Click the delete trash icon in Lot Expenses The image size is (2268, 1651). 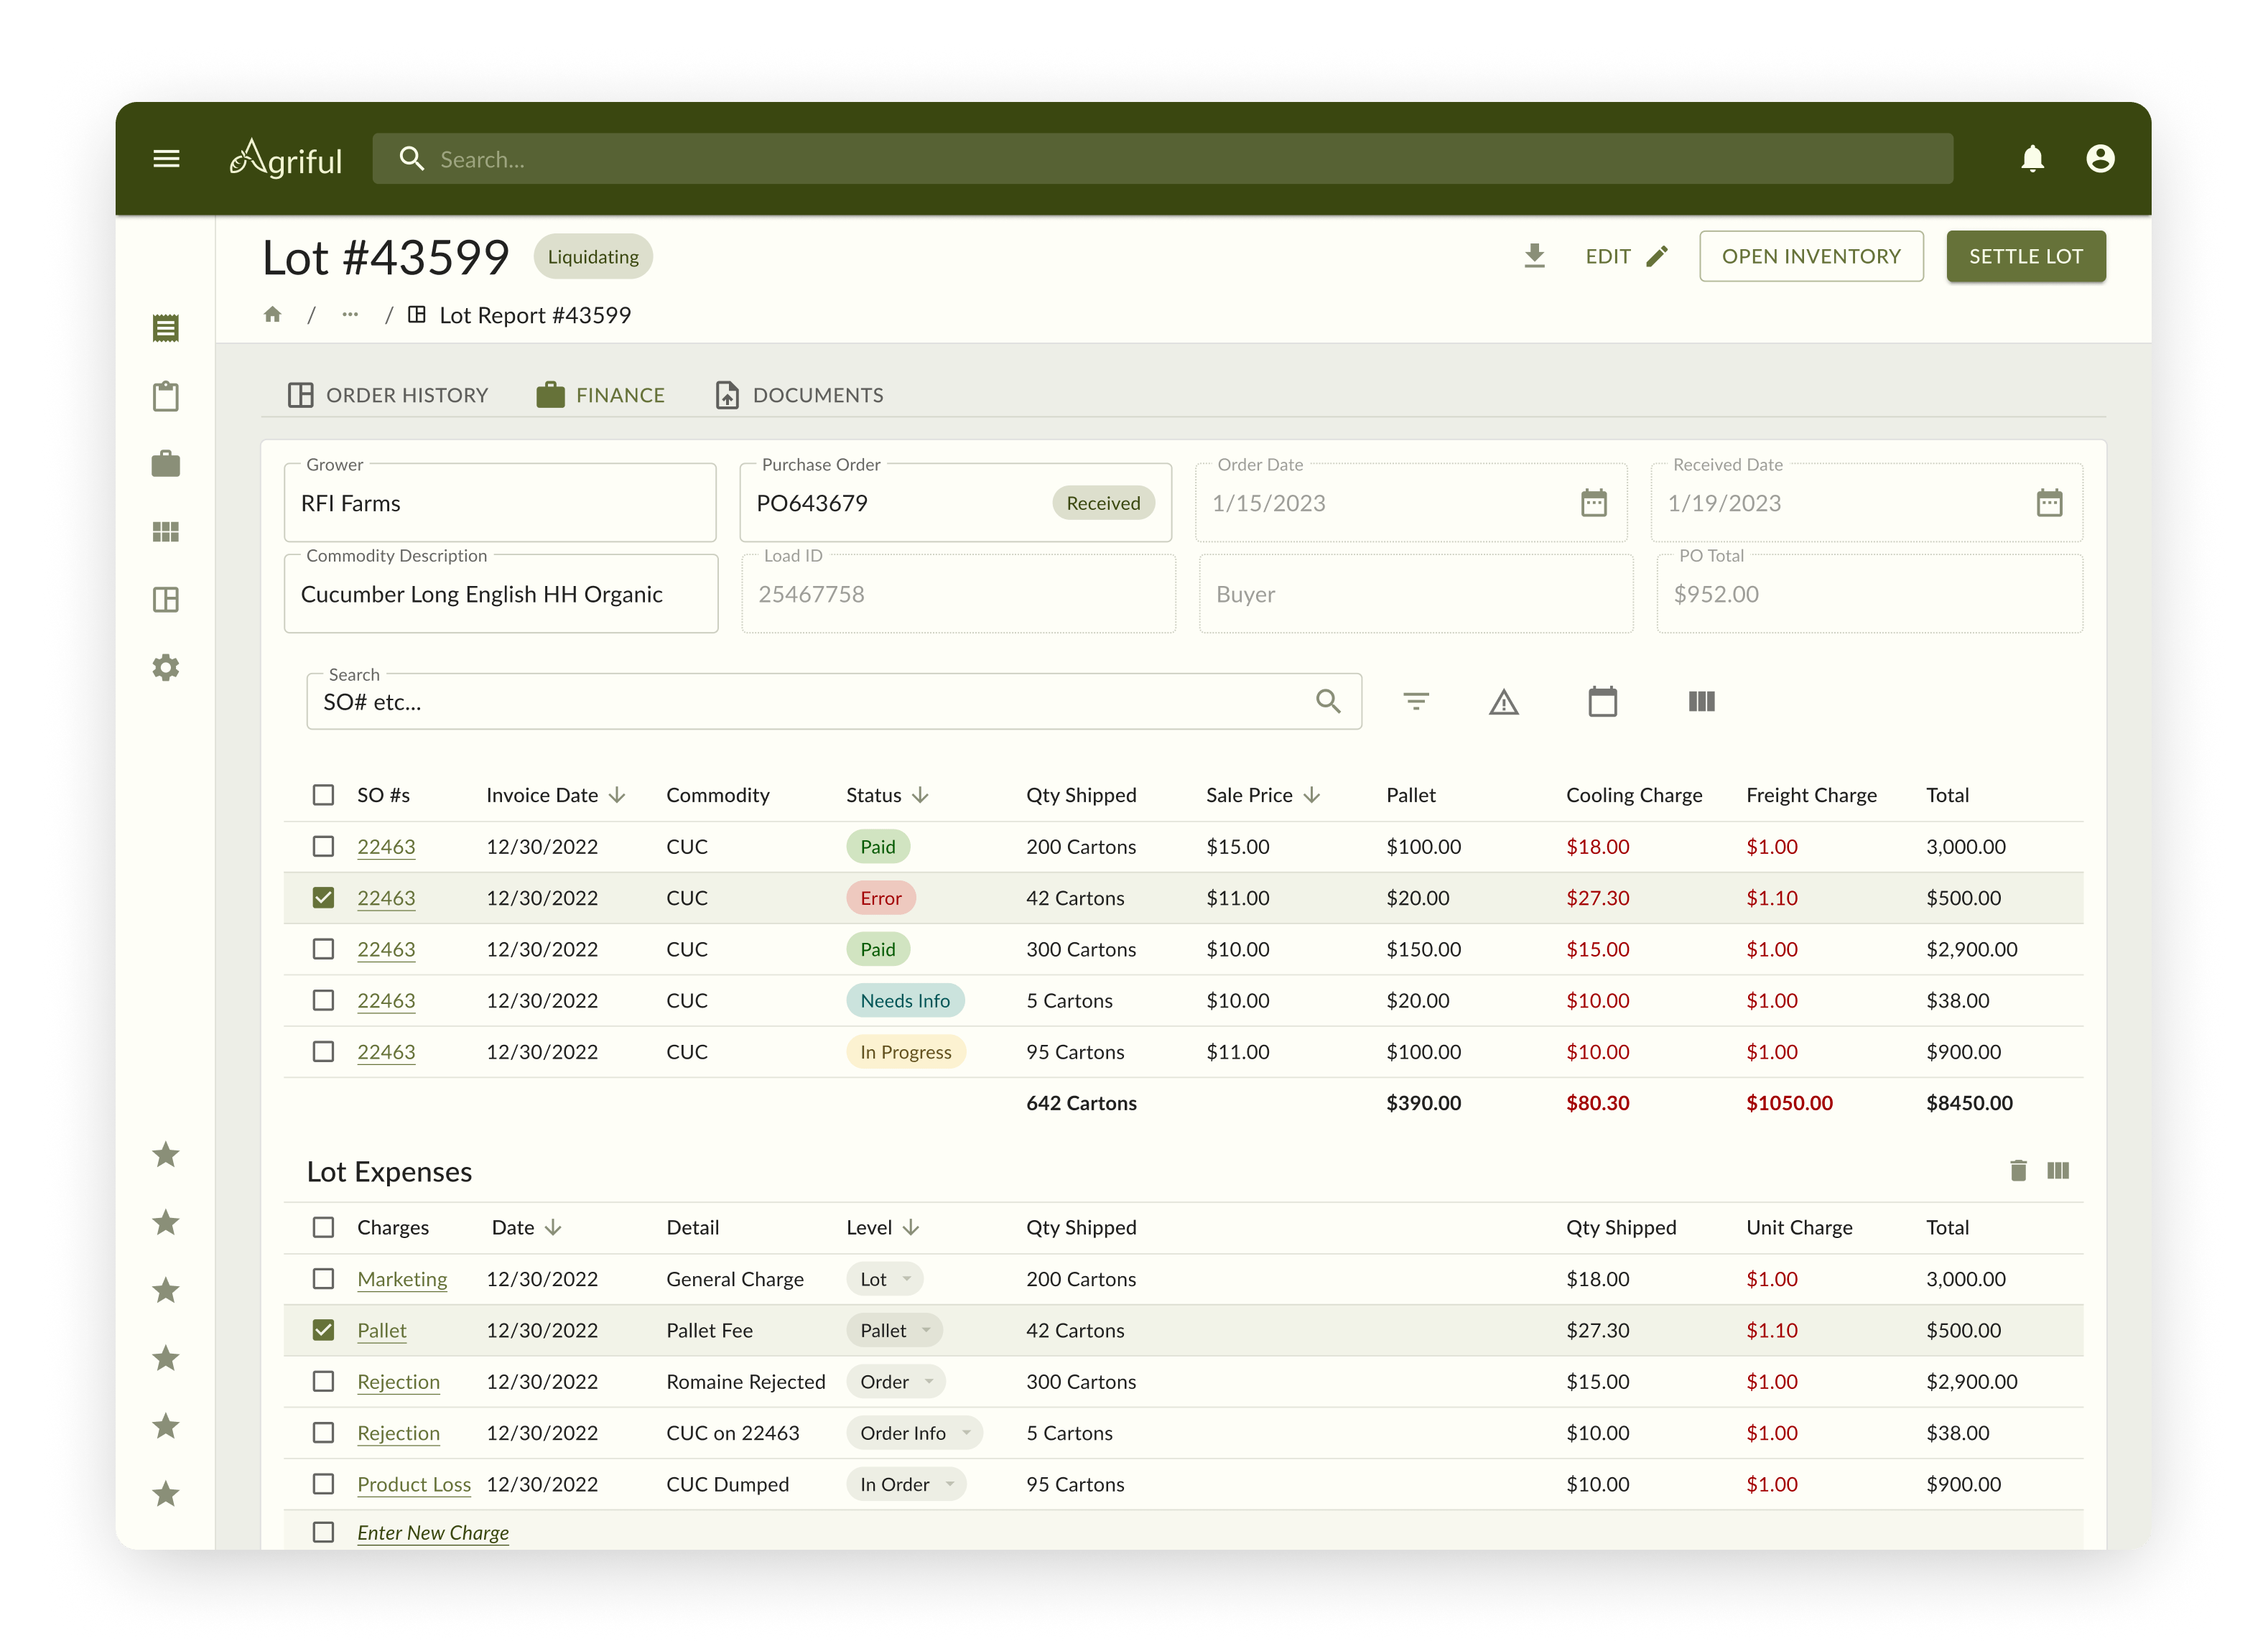coord(2017,1170)
